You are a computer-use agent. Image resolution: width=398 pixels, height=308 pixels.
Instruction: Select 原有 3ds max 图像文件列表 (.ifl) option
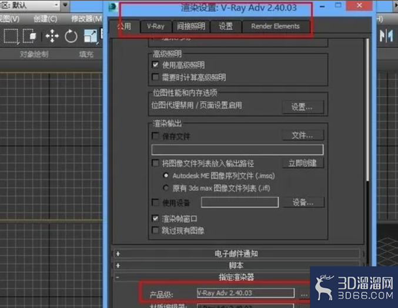pos(166,188)
